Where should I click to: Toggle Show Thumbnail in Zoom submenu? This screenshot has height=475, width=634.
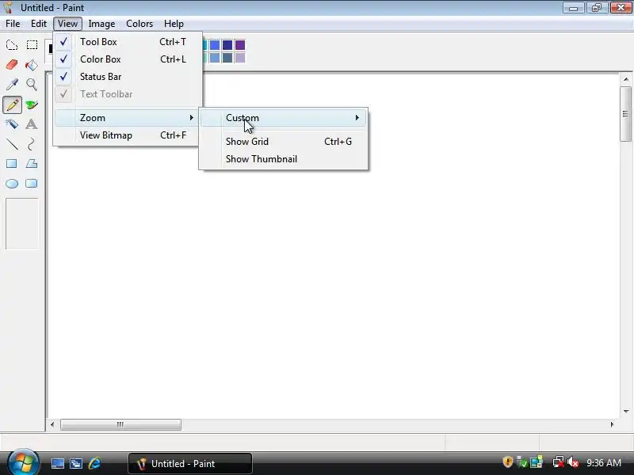point(284,159)
